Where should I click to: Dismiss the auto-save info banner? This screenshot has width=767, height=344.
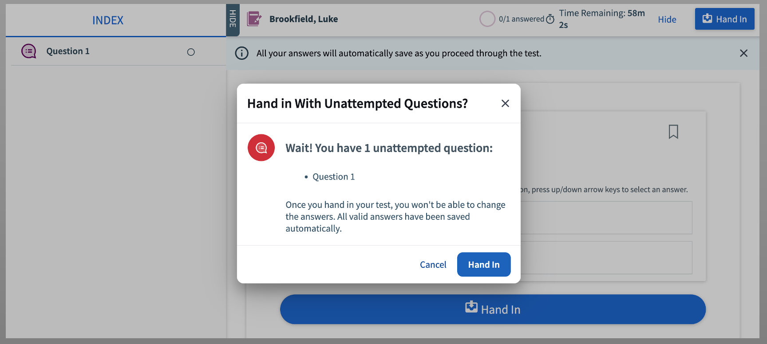743,53
